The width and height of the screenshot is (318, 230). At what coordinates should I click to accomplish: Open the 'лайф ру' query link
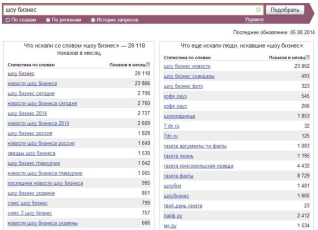pyautogui.click(x=173, y=216)
